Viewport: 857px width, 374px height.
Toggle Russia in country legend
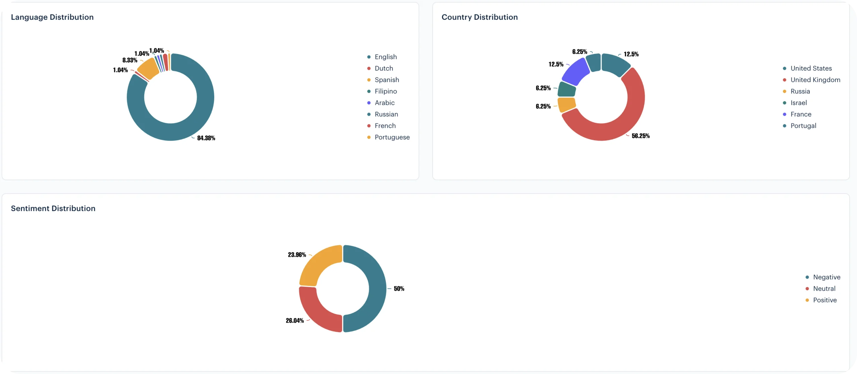pos(796,91)
